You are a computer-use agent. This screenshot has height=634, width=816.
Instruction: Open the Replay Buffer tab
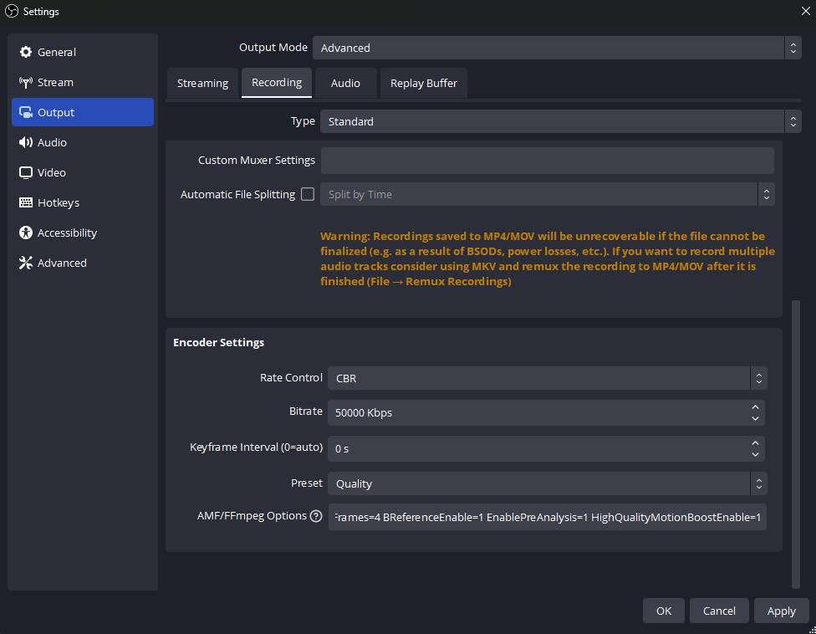coord(424,83)
